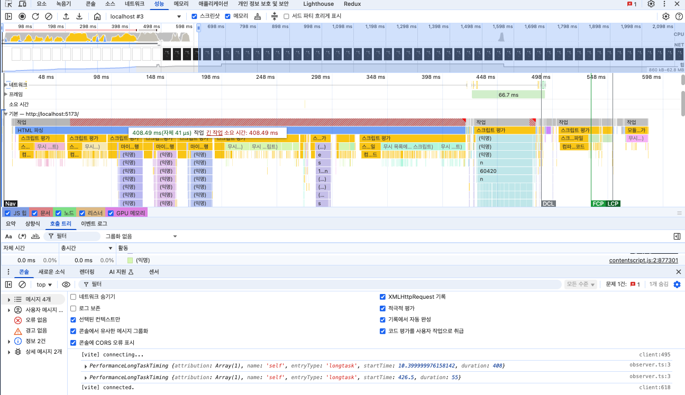685x395 pixels.
Task: Switch to the 이벤트 로그 tab
Action: click(94, 224)
